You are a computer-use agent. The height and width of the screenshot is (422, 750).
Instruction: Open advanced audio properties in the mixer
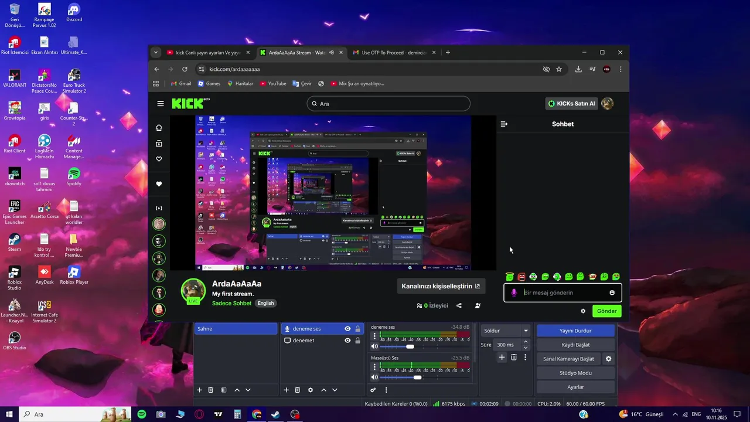pos(373,390)
